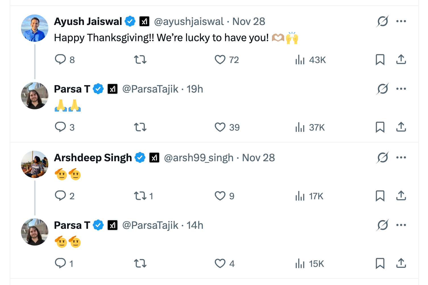Repost Arshdeep Singh's salute emoji post
Image resolution: width=428 pixels, height=285 pixels.
click(140, 196)
